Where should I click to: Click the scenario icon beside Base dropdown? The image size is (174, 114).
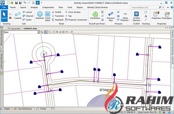pos(42,32)
